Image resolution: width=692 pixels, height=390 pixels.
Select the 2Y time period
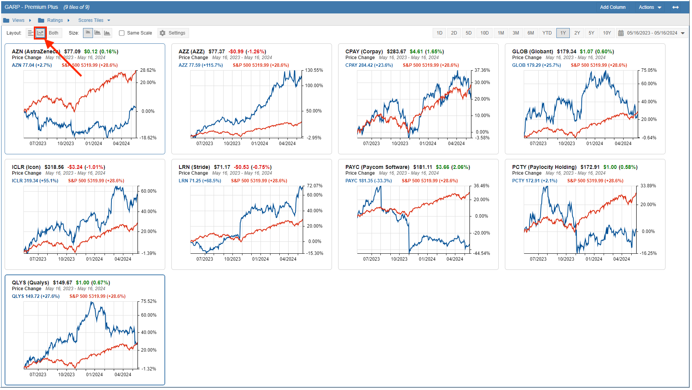(x=577, y=33)
